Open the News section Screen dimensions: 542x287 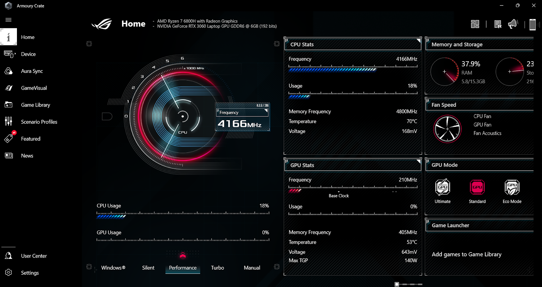(27, 156)
